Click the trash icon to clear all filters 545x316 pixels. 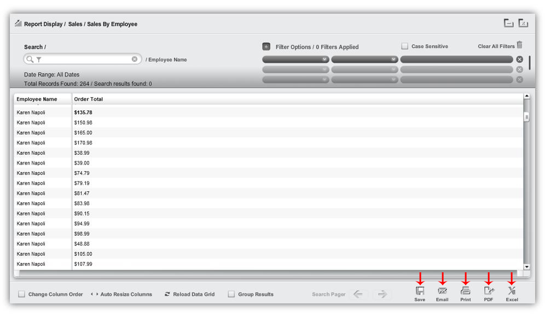coord(519,45)
